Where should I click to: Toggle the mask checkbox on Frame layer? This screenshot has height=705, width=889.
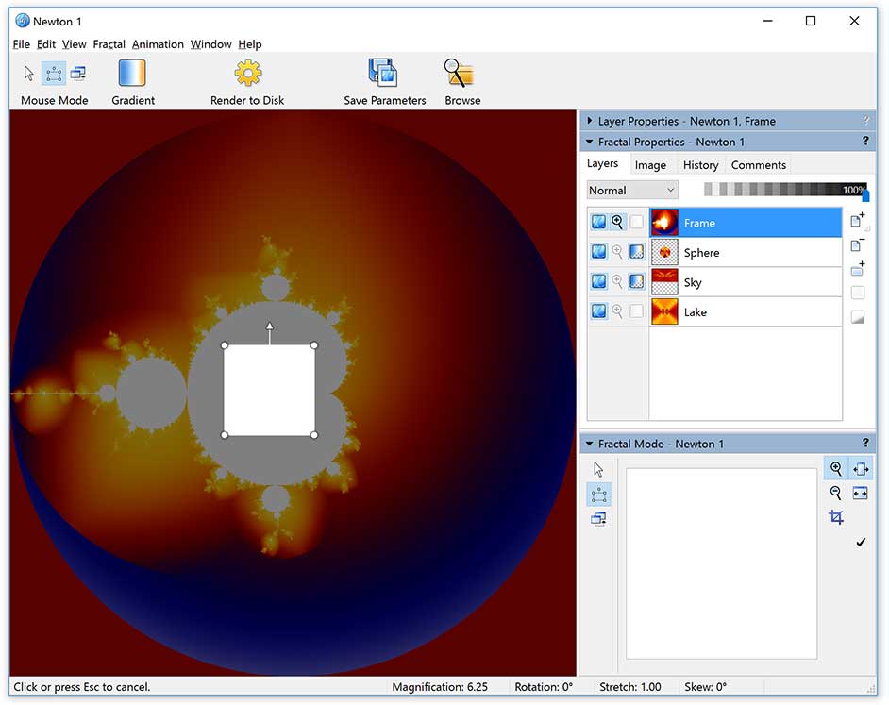(x=637, y=222)
